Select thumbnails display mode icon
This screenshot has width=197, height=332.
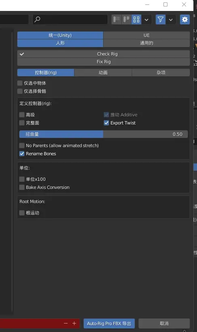(x=136, y=19)
